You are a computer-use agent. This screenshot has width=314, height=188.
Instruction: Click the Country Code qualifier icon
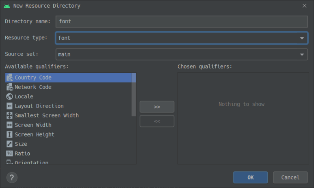click(10, 78)
